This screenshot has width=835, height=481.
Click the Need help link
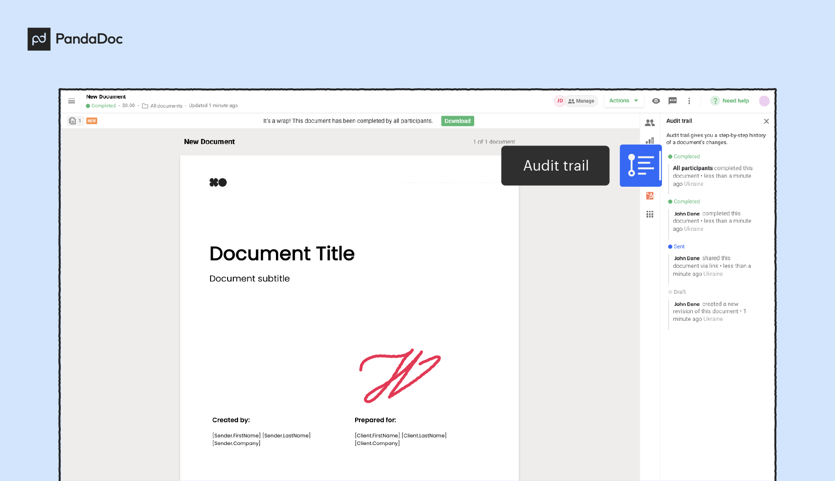pyautogui.click(x=735, y=101)
